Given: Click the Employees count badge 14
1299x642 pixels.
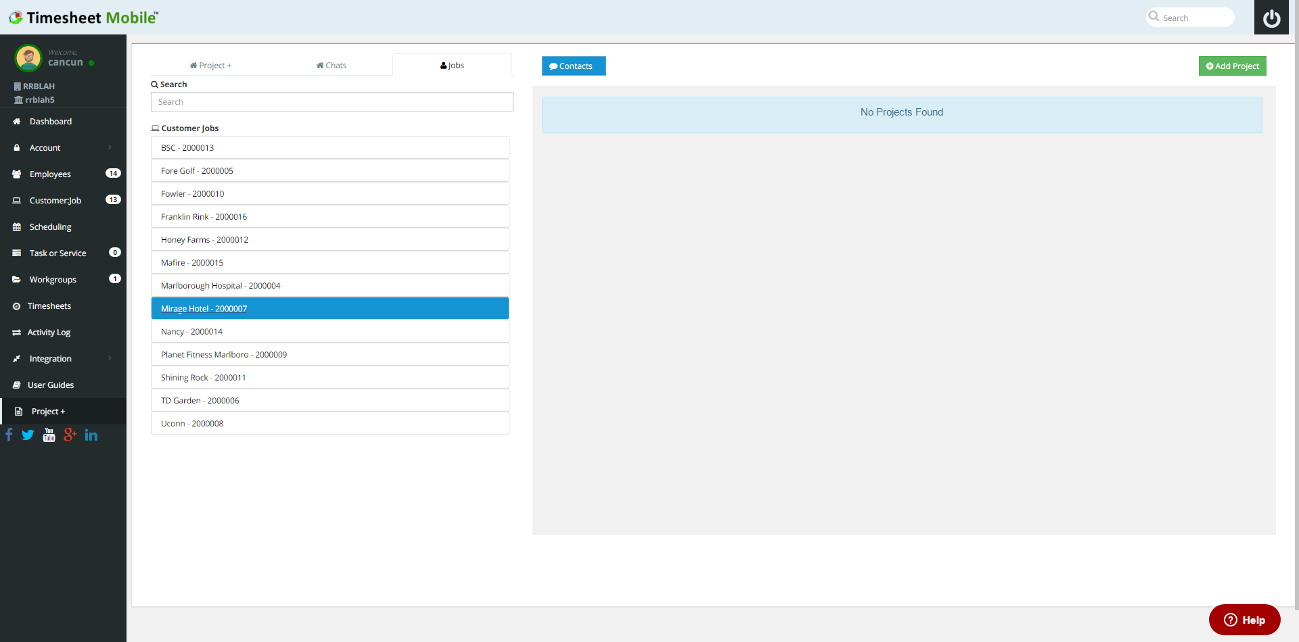Looking at the screenshot, I should [113, 174].
